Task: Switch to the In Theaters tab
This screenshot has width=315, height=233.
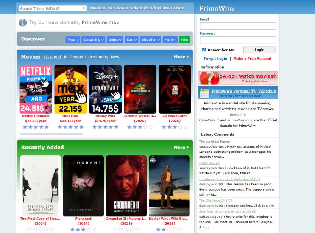Action: pyautogui.click(x=75, y=57)
